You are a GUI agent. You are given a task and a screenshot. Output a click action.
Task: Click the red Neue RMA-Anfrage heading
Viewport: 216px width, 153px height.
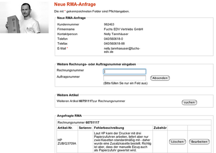pyautogui.click(x=75, y=4)
